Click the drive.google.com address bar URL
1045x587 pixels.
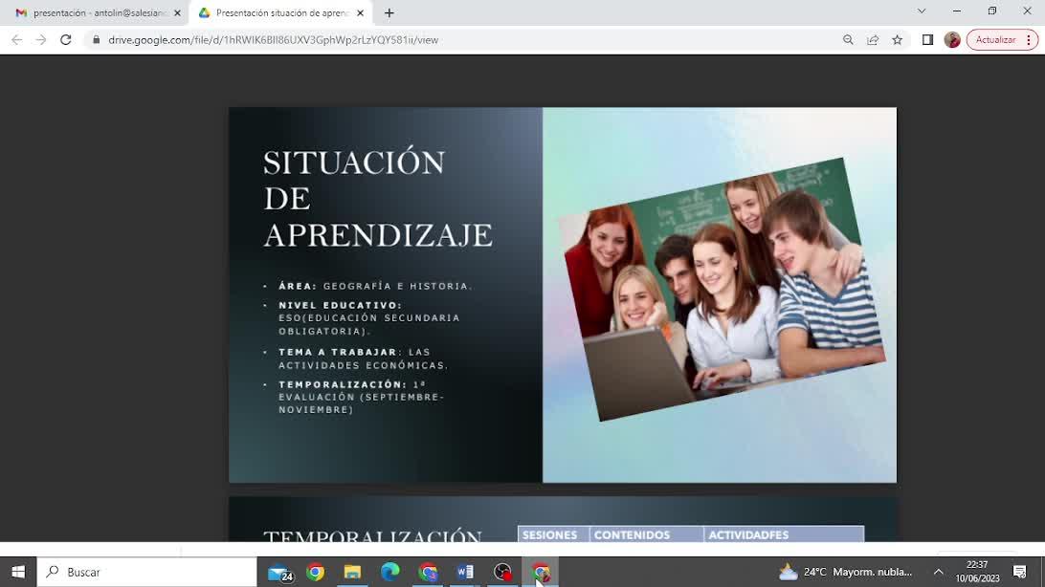pos(273,40)
